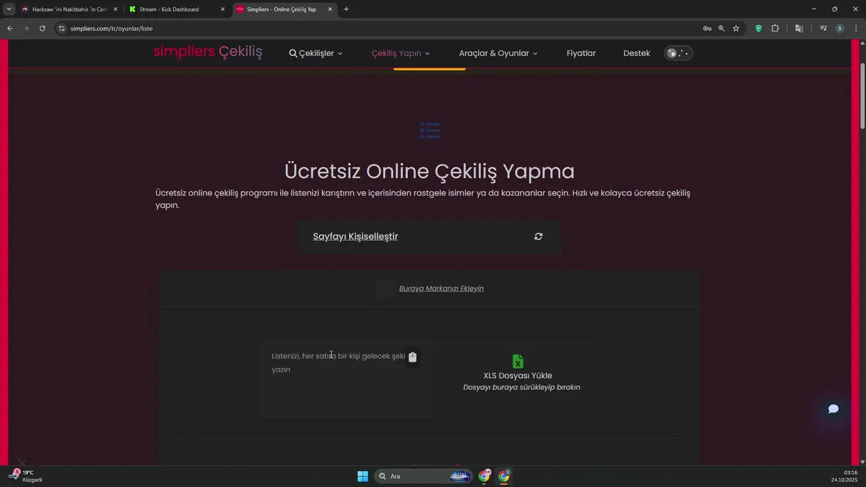Click into the participant list text area

pos(345,379)
